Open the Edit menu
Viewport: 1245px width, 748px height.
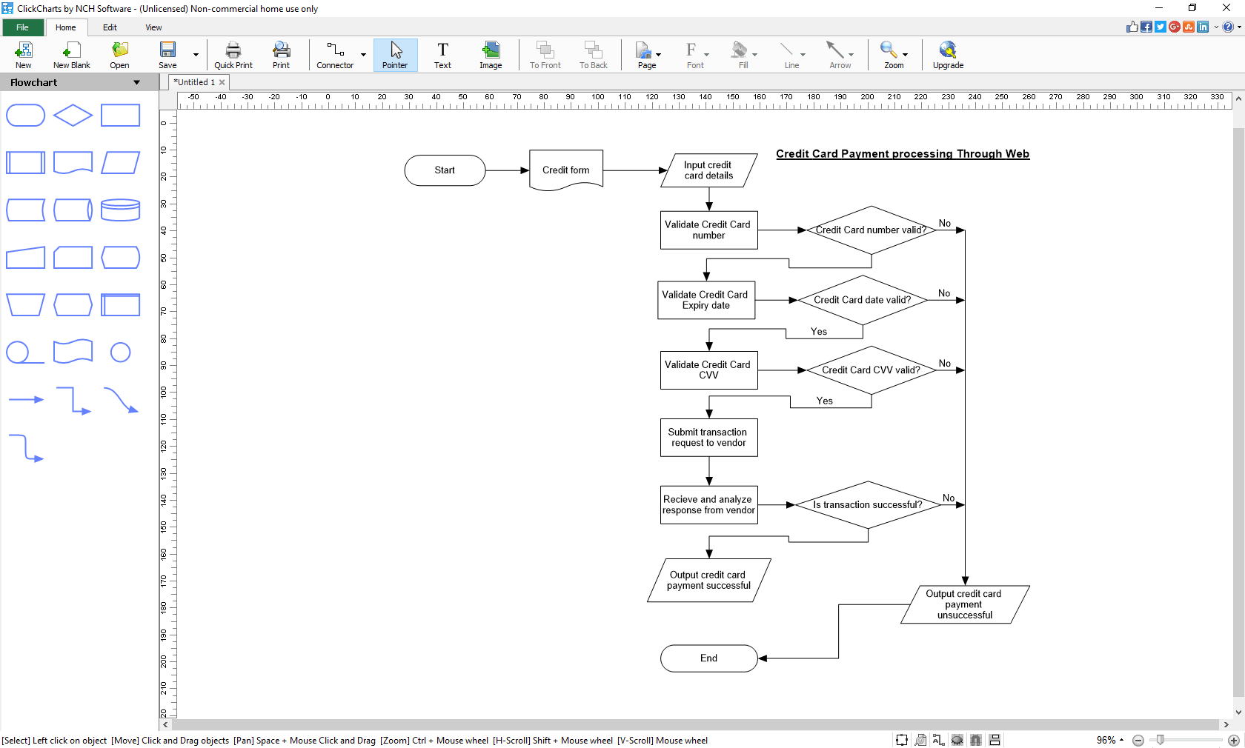point(110,27)
